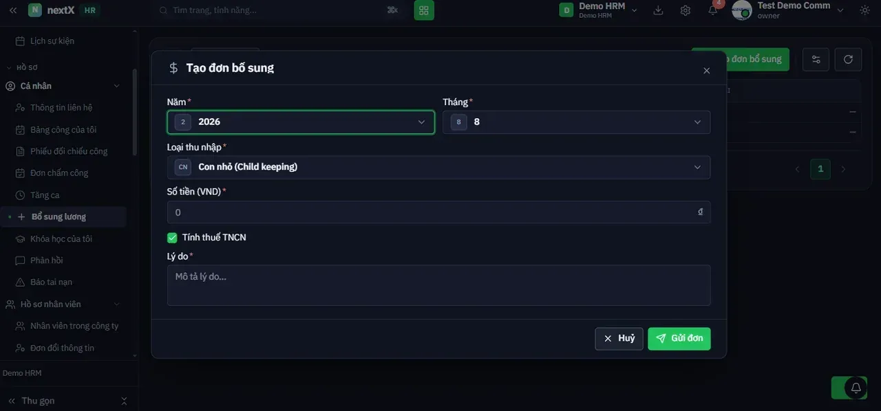
Task: Click the Huỷ cancel button
Action: (x=619, y=339)
